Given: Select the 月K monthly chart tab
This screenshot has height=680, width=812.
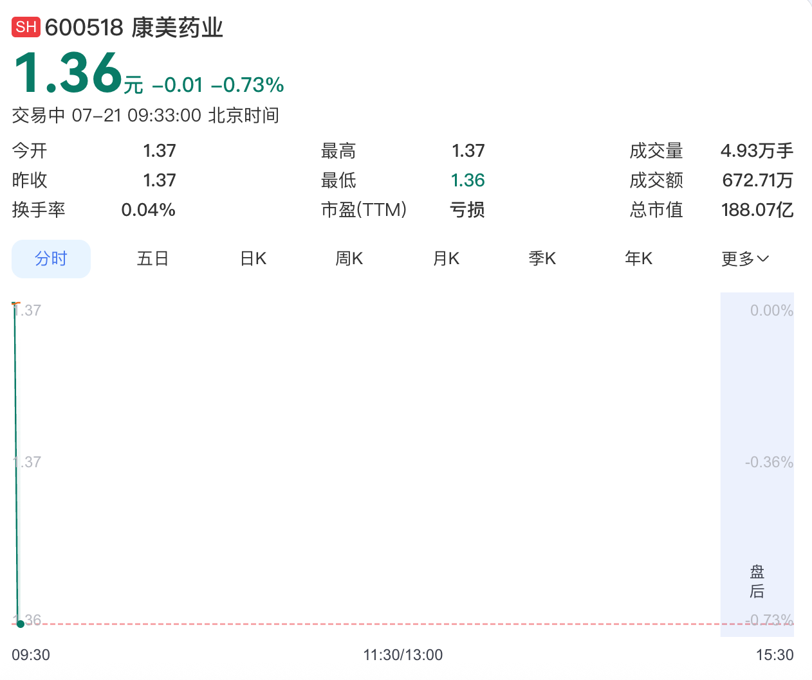Looking at the screenshot, I should [446, 259].
